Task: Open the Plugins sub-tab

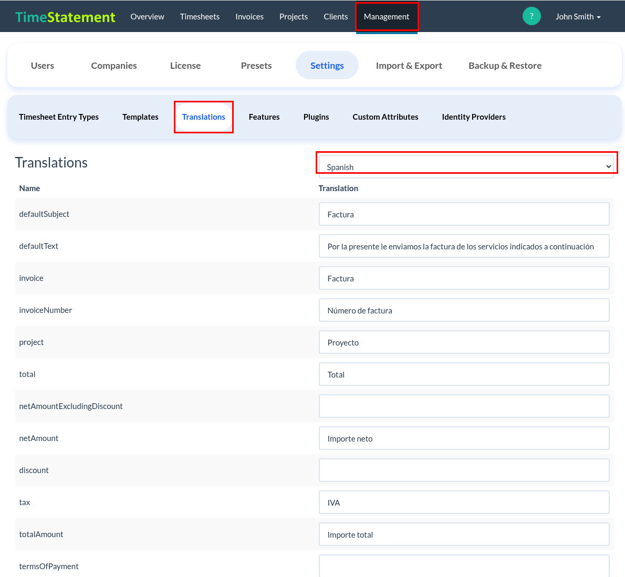Action: tap(316, 117)
